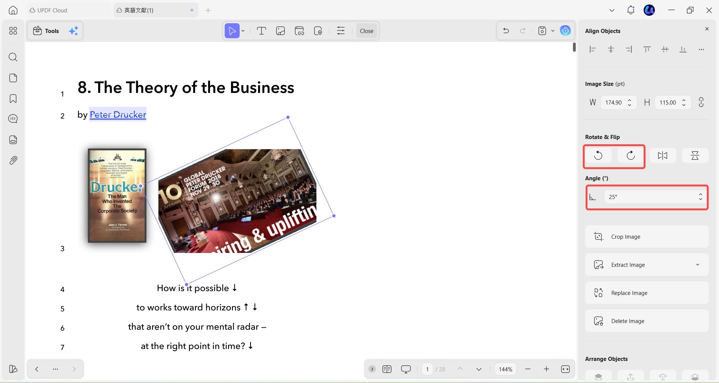Click the 144% zoom level field

pos(505,369)
